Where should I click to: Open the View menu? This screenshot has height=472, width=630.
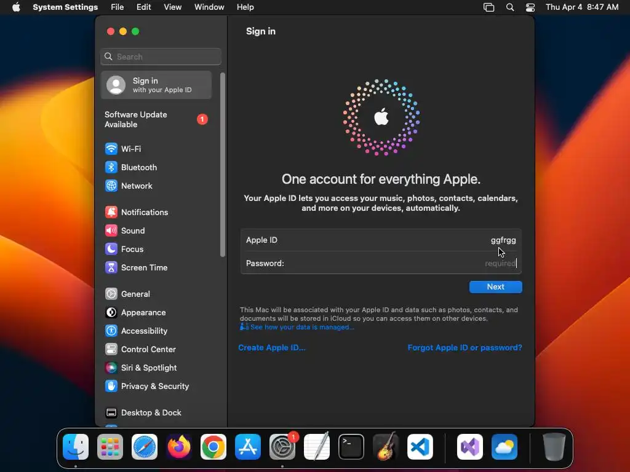(x=173, y=7)
